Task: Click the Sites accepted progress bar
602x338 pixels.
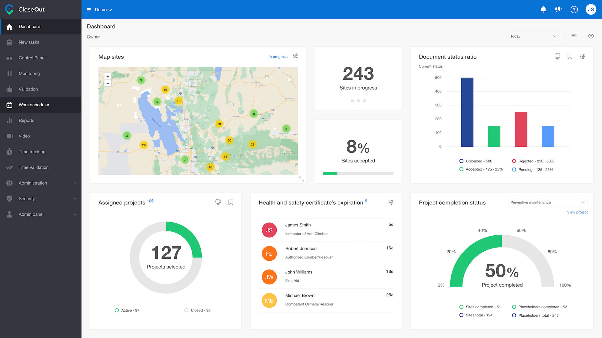Action: [358, 174]
